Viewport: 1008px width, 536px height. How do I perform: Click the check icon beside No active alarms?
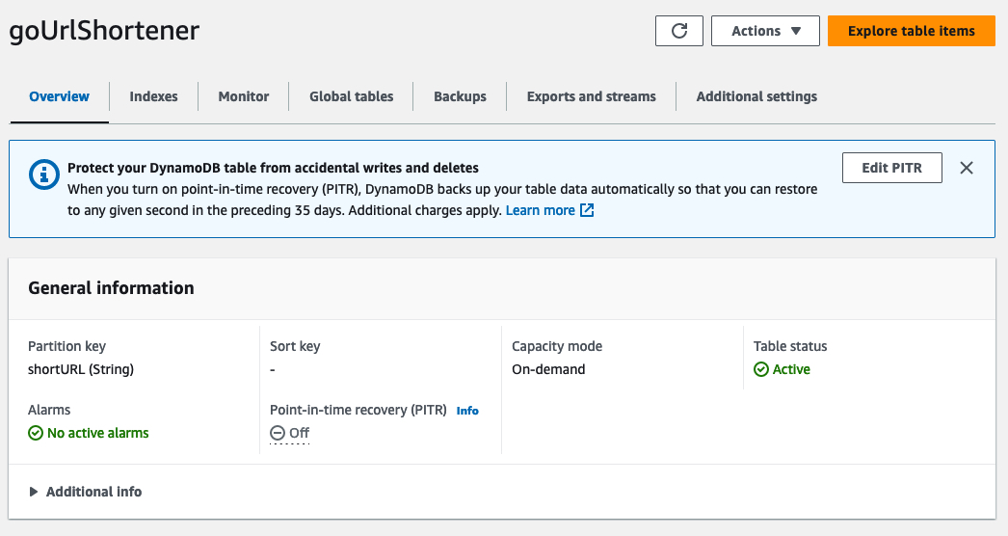pyautogui.click(x=36, y=433)
